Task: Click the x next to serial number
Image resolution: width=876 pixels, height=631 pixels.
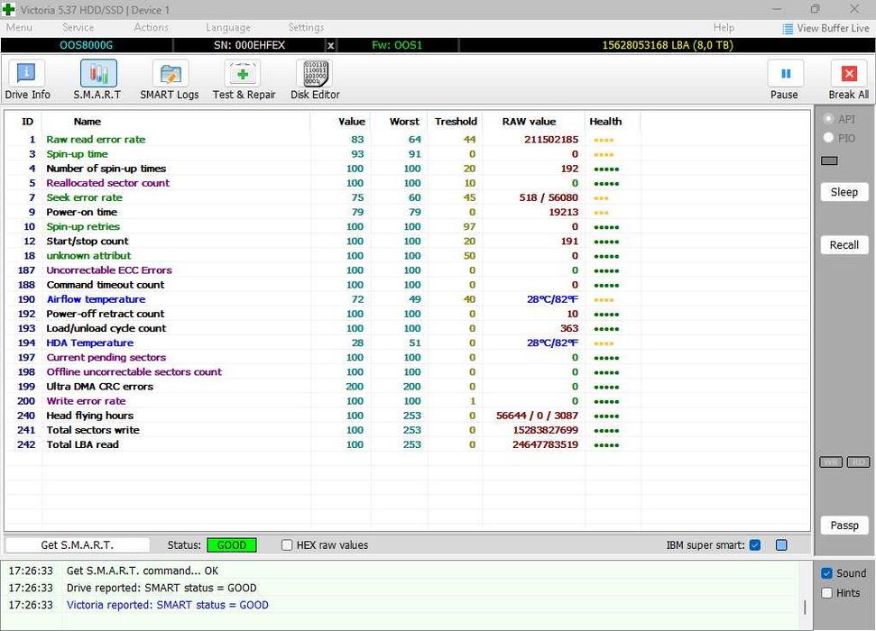Action: [x=331, y=46]
